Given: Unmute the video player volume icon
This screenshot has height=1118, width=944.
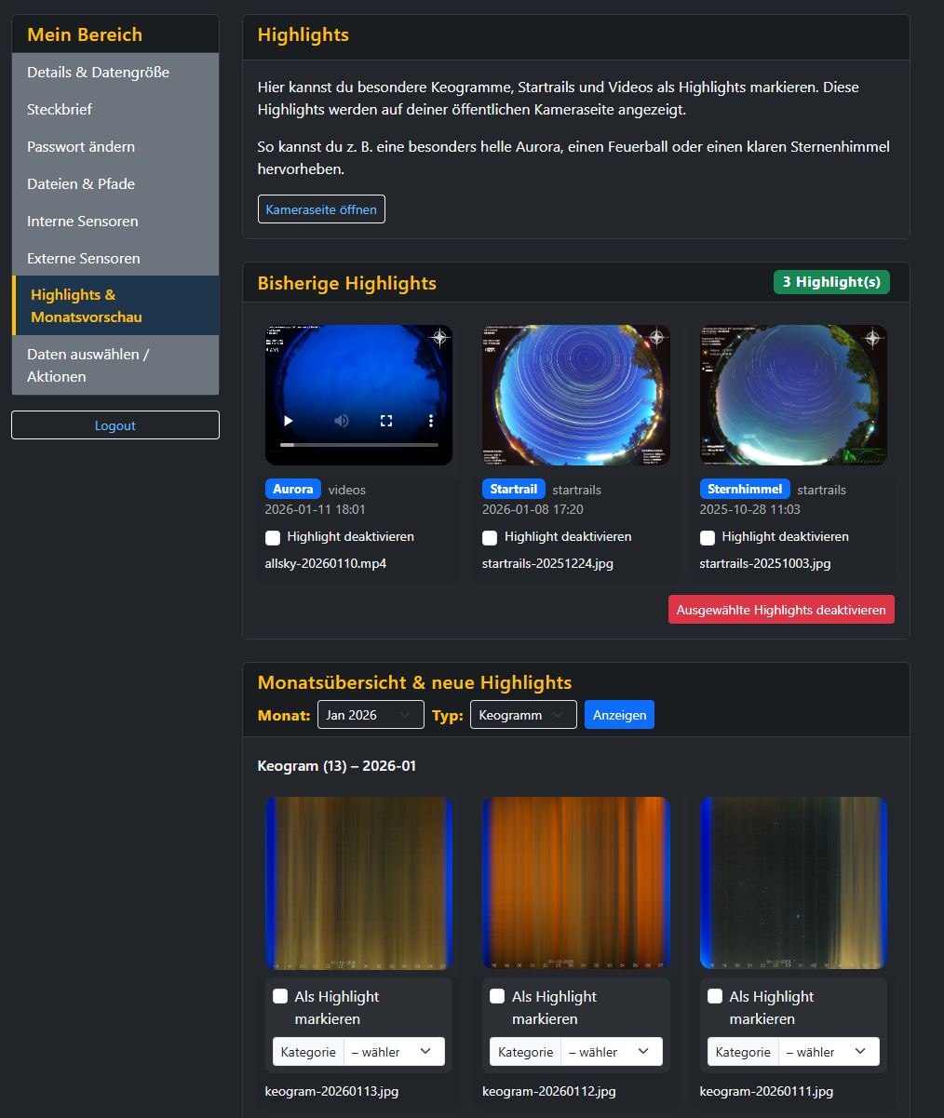Looking at the screenshot, I should click(x=341, y=420).
